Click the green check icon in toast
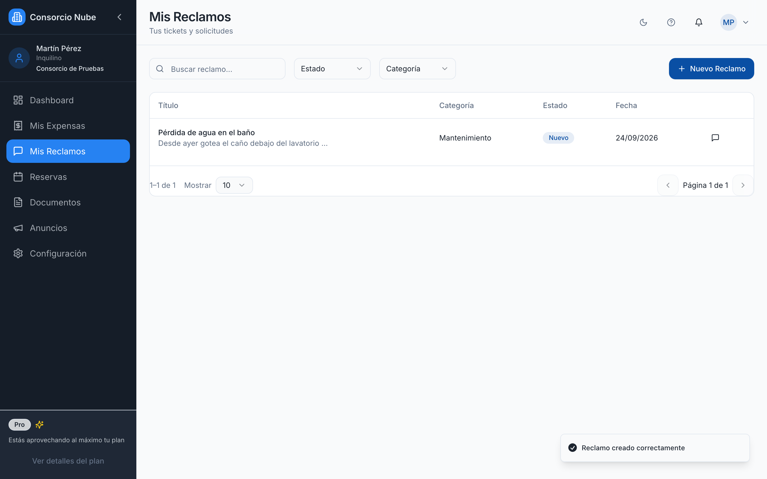The image size is (767, 479). click(x=572, y=448)
